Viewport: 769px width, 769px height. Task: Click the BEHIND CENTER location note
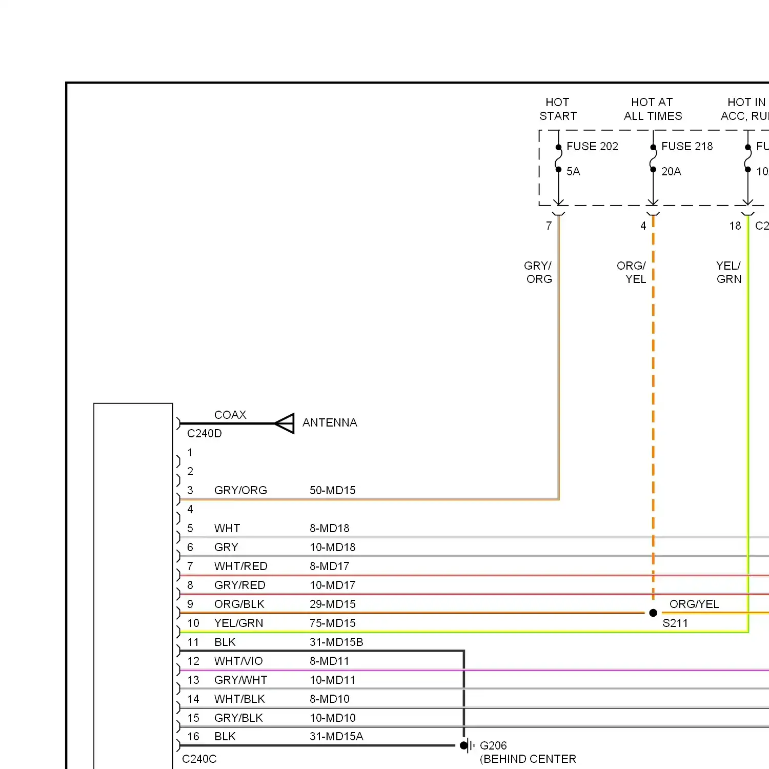coord(528,759)
